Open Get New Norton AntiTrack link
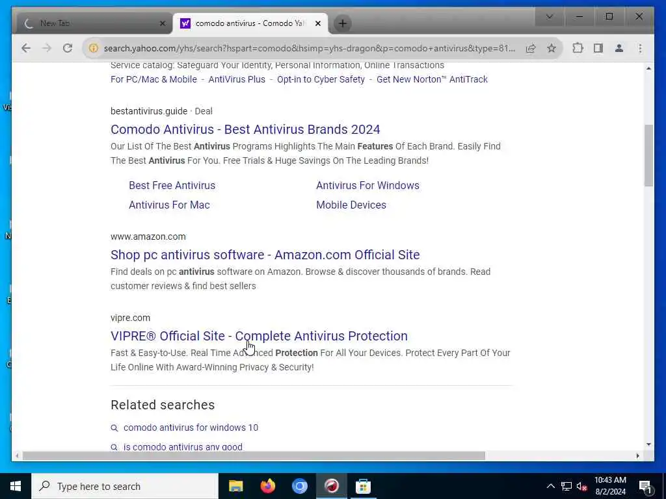666x499 pixels. [x=432, y=79]
